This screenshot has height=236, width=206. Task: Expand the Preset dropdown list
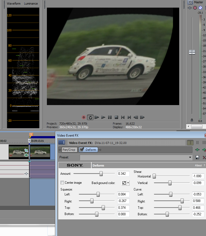[190, 157]
